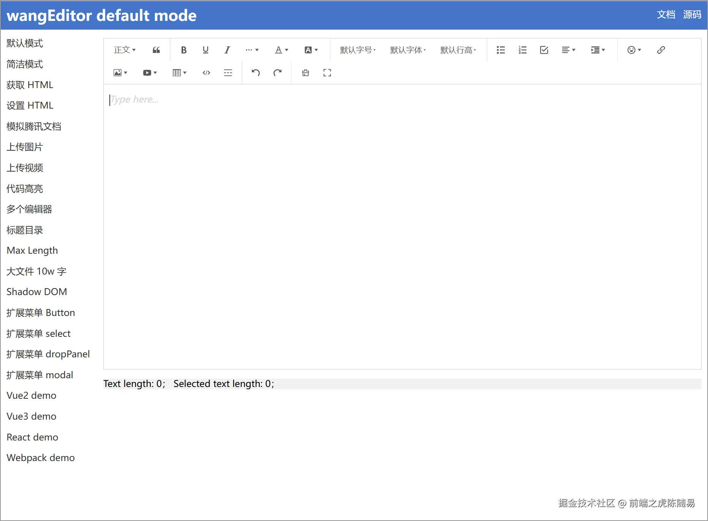Open the Webpack demo link
The image size is (708, 521).
(41, 458)
